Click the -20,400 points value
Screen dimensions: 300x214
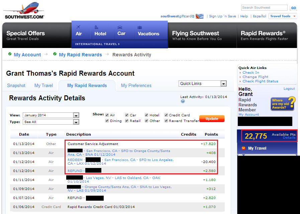[x=208, y=162]
